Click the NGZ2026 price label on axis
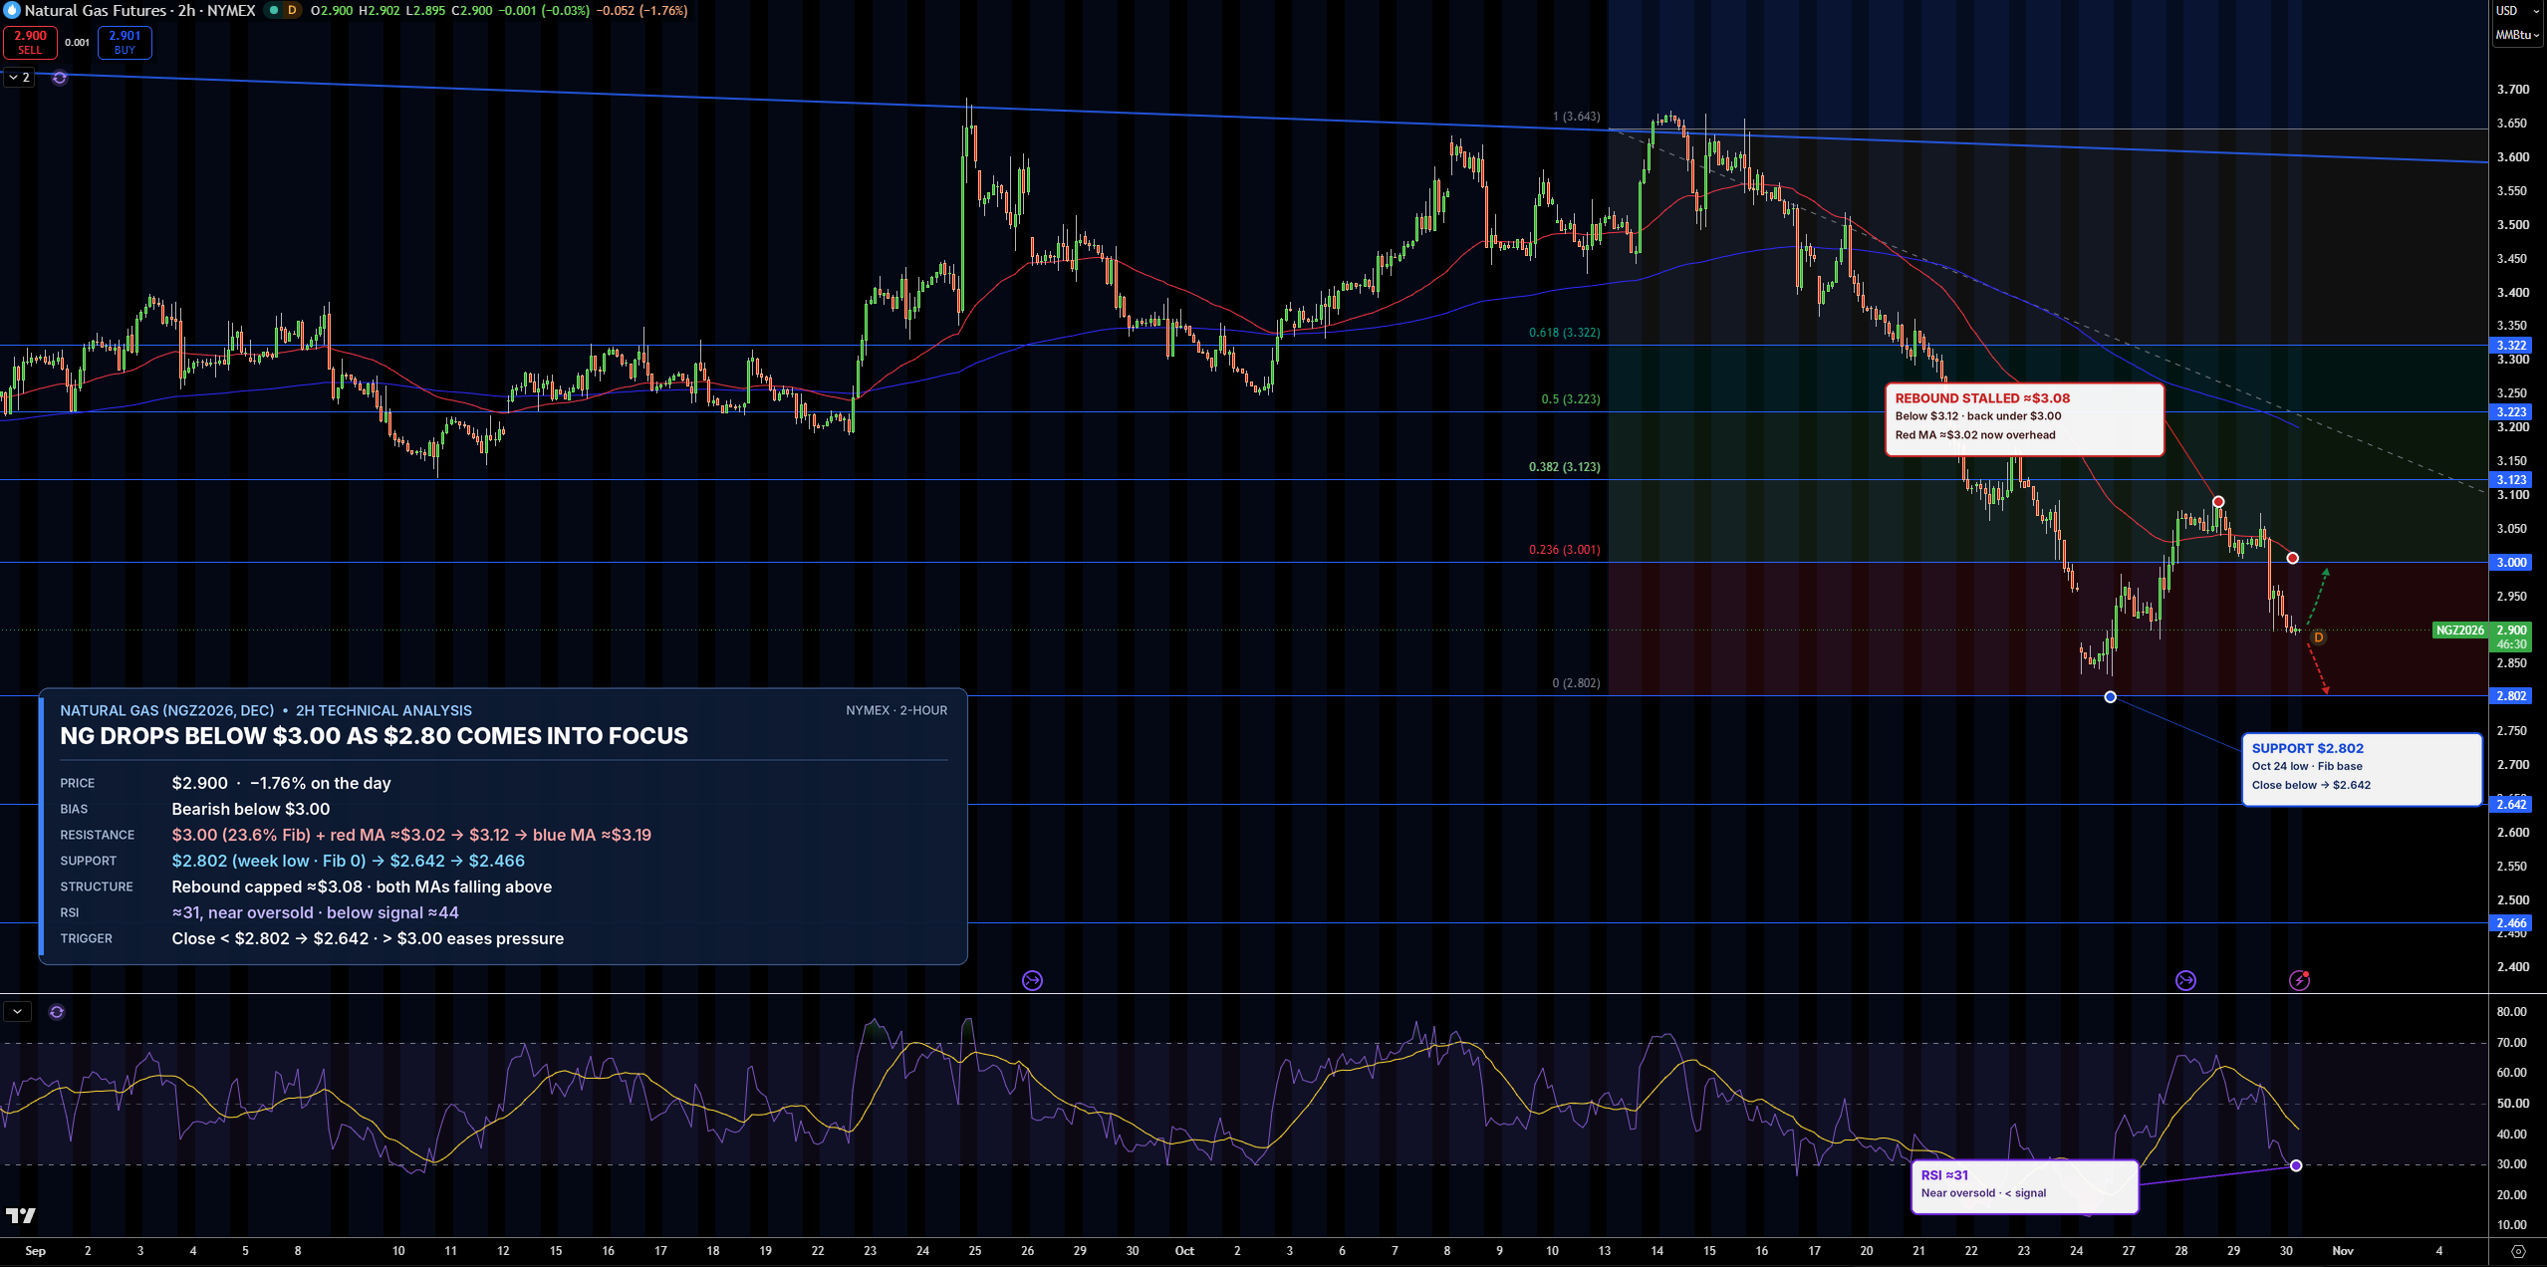The image size is (2547, 1267). point(2459,631)
